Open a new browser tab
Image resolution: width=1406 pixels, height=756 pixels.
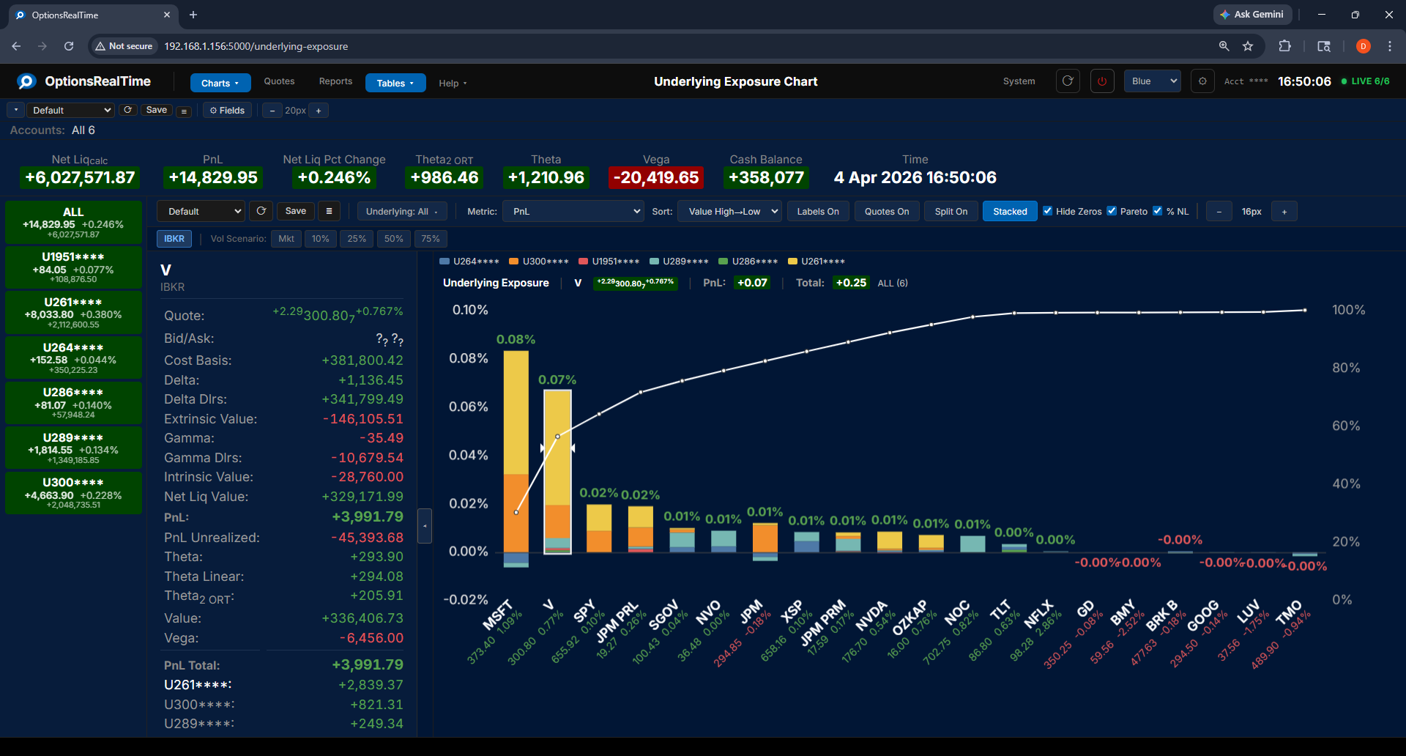point(193,15)
